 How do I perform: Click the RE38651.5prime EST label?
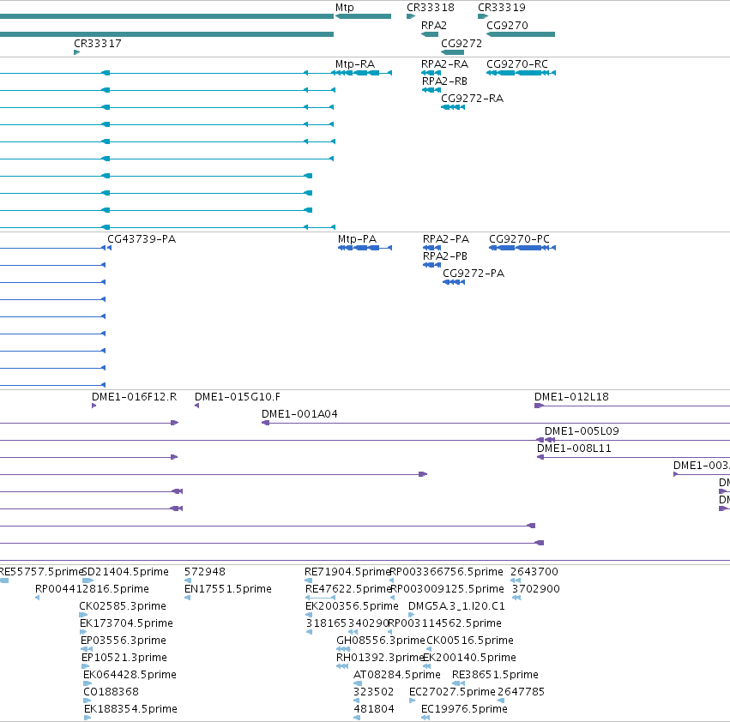495,675
